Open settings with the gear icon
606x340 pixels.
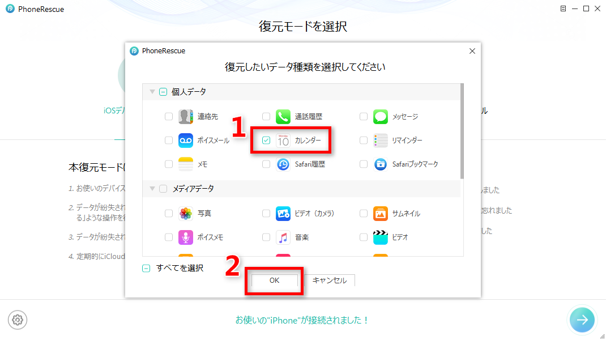point(18,320)
